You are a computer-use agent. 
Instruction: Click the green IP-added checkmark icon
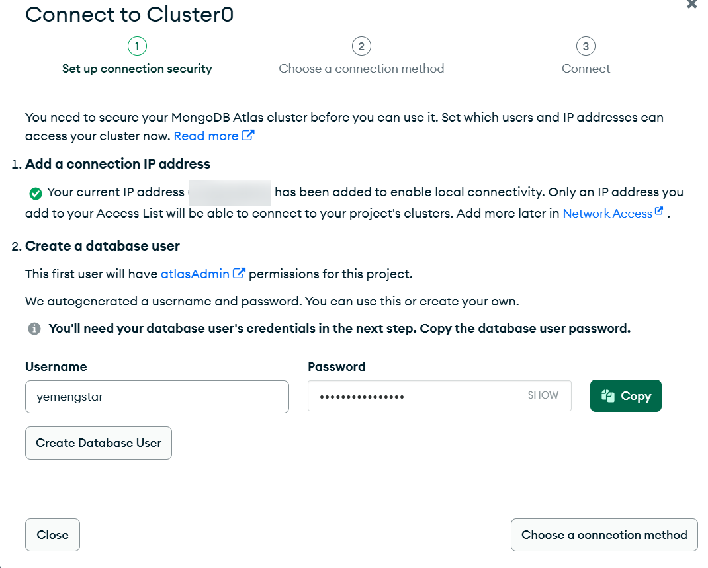coord(36,194)
